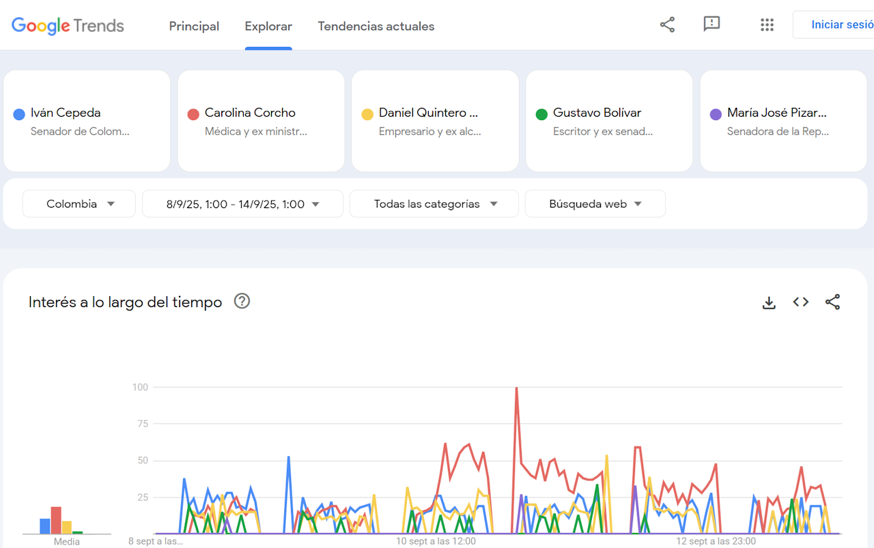Open the date range 8/9/25 dropdown

[x=242, y=204]
